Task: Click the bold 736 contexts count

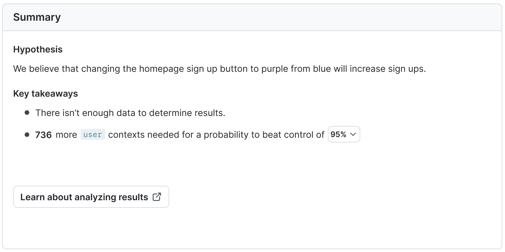Action: [44, 135]
